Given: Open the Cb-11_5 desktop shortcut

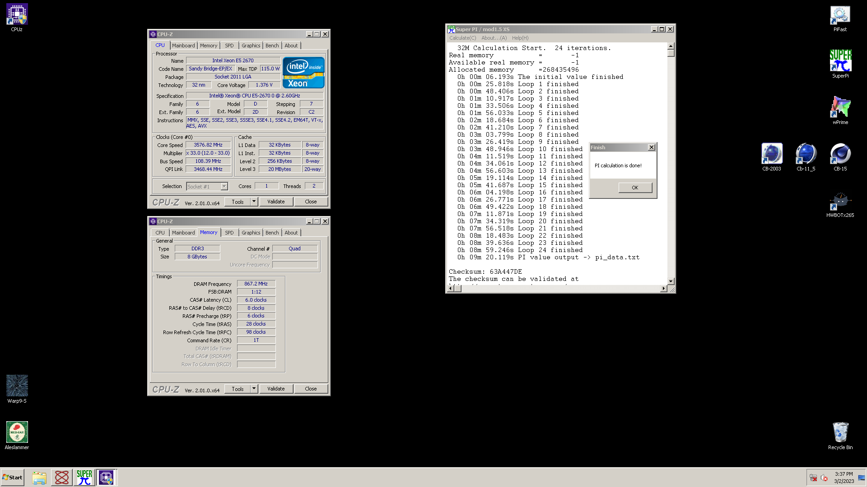Looking at the screenshot, I should tap(806, 157).
